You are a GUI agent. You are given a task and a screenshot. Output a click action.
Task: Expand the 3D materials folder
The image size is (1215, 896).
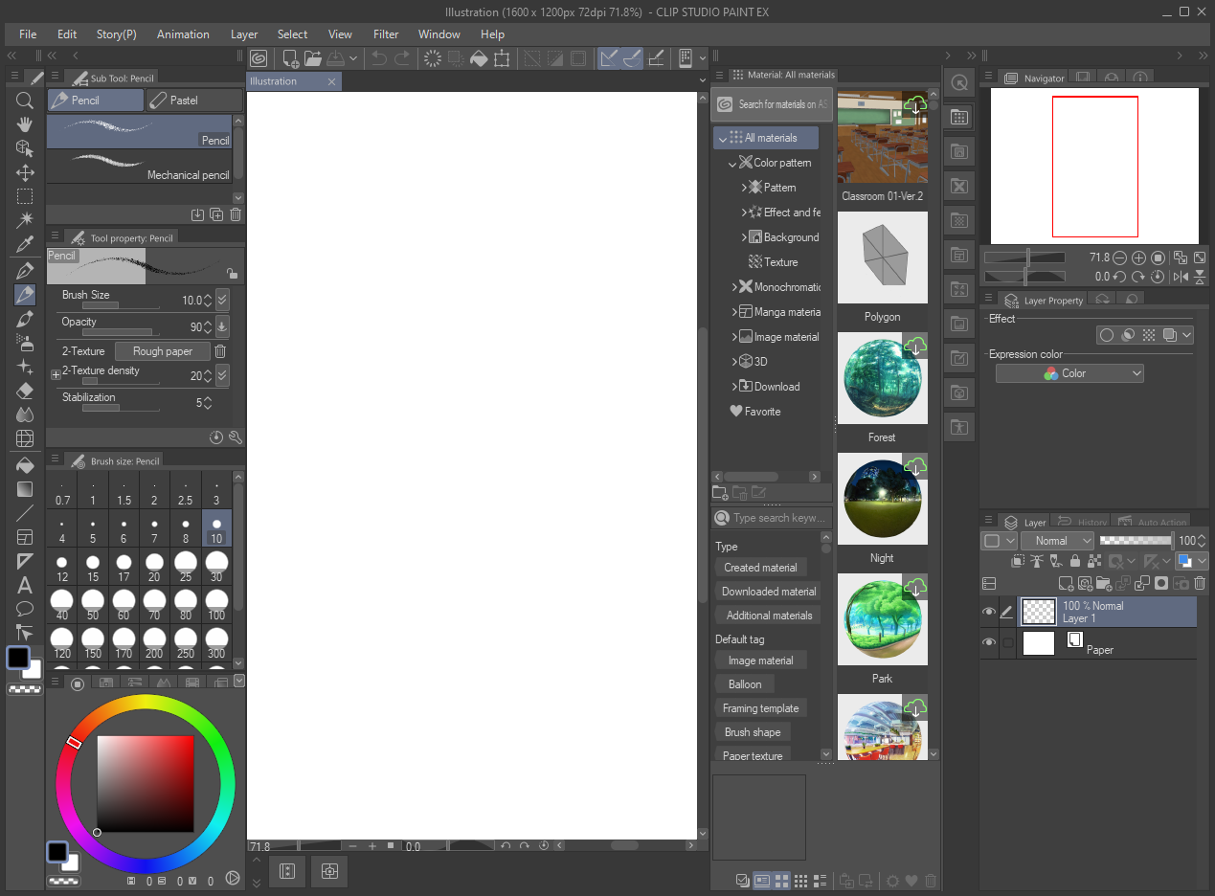point(734,362)
